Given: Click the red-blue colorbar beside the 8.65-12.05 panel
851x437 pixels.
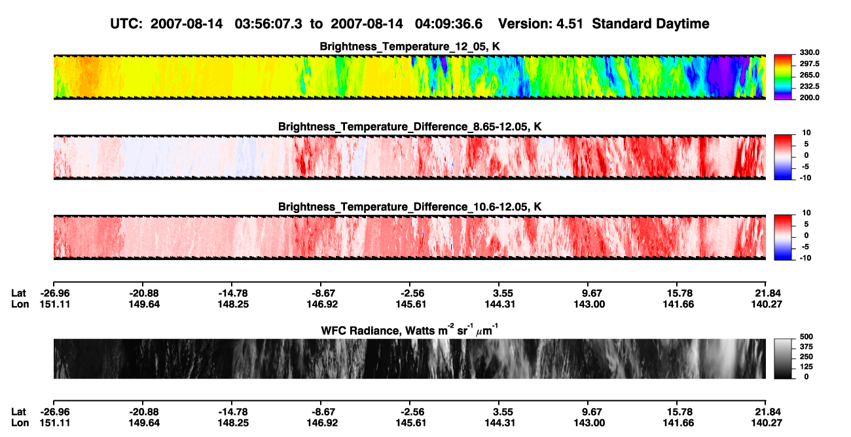Looking at the screenshot, I should pos(783,157).
